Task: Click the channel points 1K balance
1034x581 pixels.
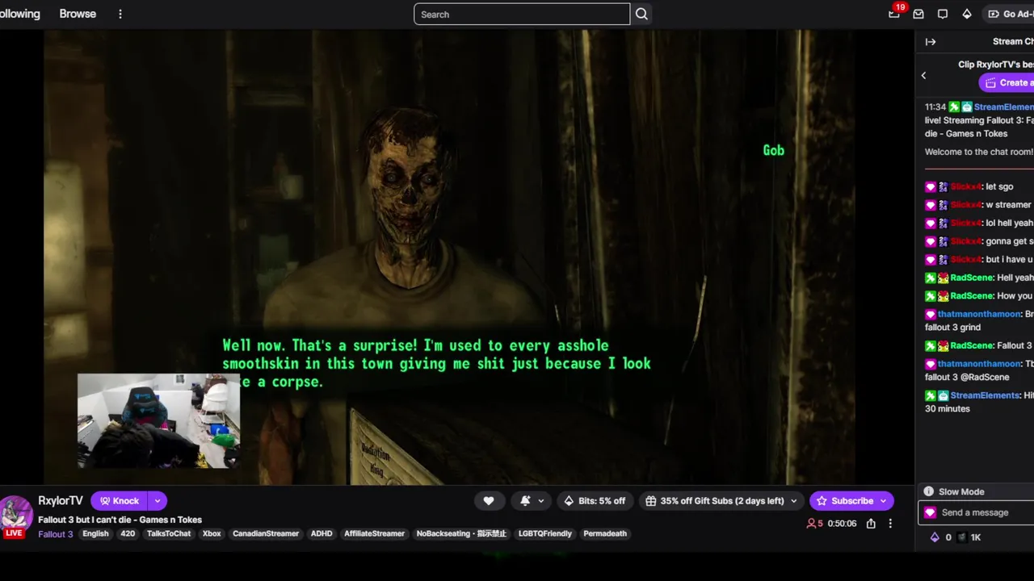Action: pyautogui.click(x=969, y=537)
